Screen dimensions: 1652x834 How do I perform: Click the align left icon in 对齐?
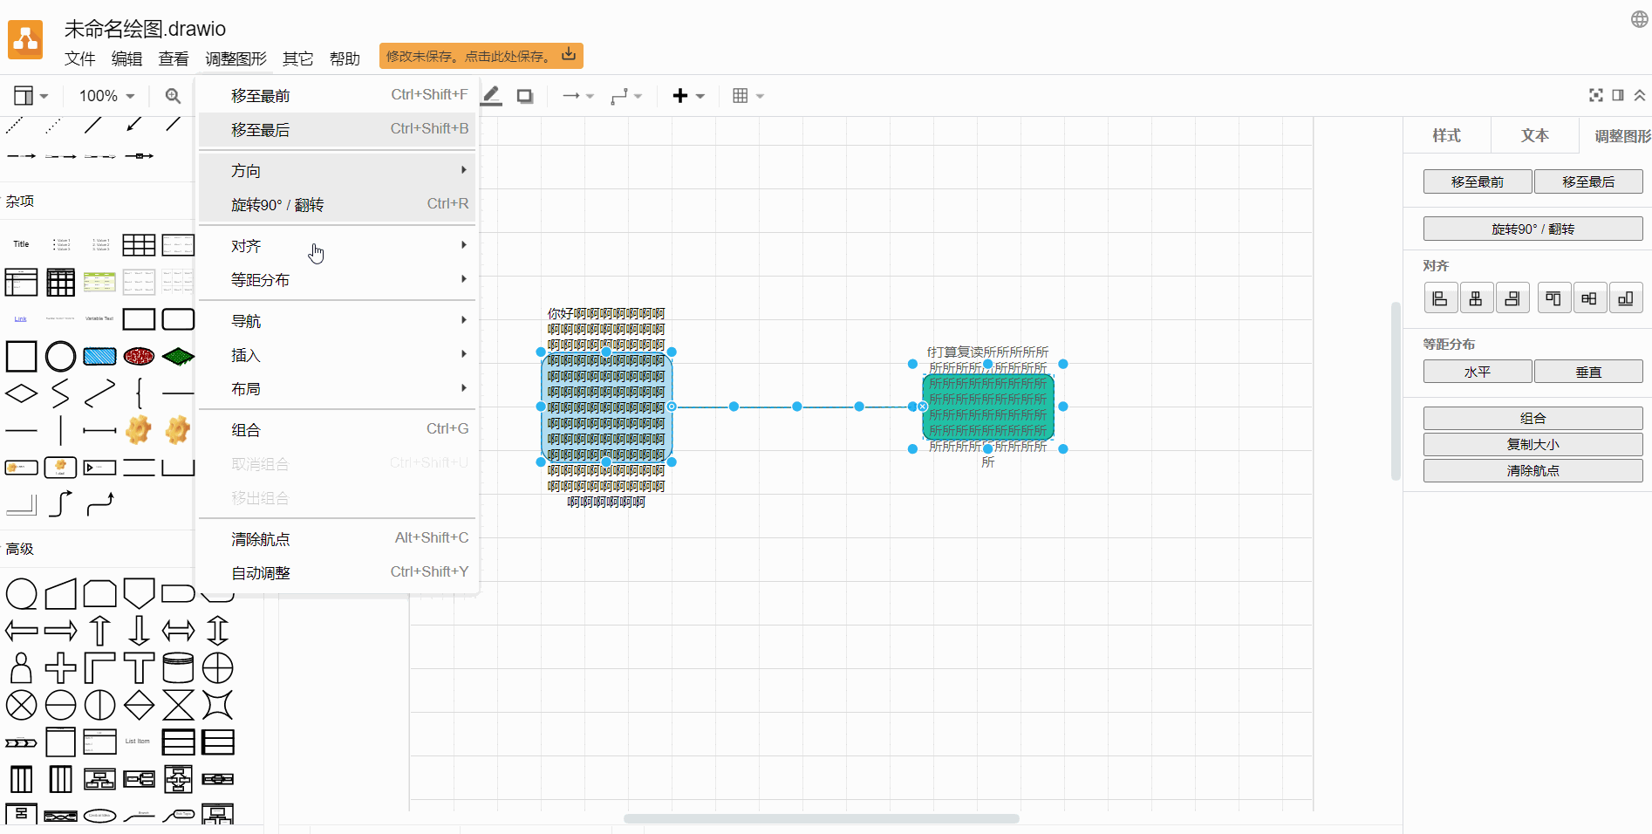pyautogui.click(x=1440, y=298)
